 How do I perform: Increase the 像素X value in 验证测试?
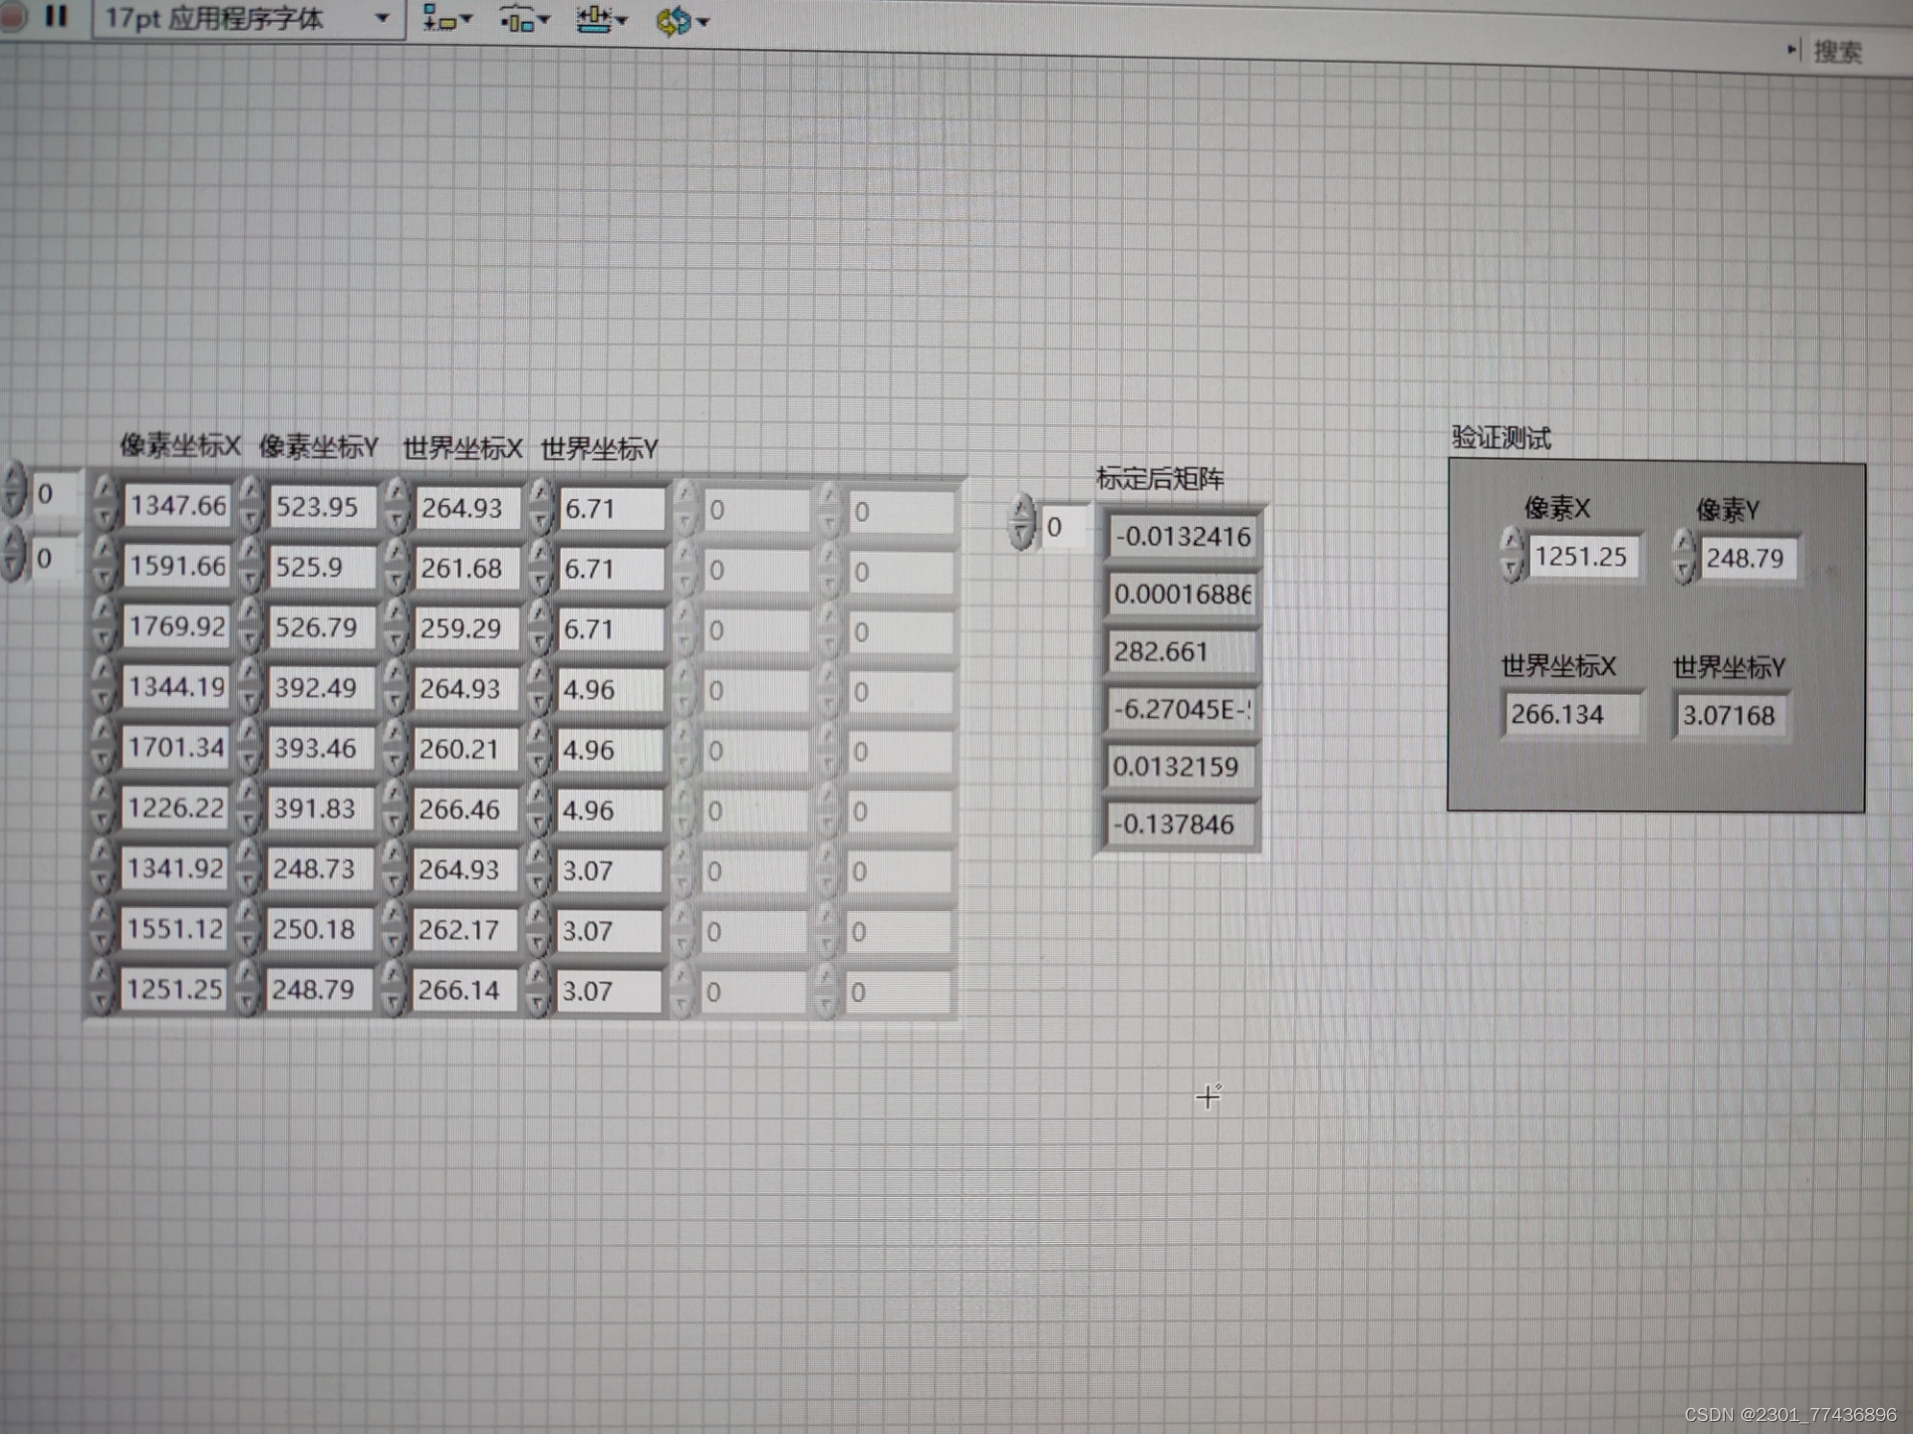click(x=1512, y=543)
